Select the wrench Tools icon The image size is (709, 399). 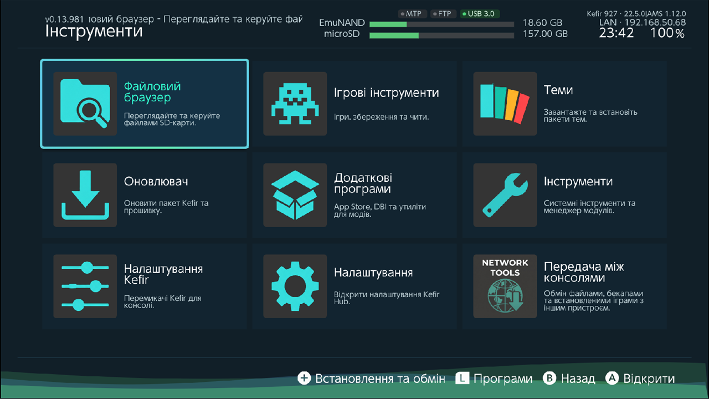pyautogui.click(x=505, y=195)
